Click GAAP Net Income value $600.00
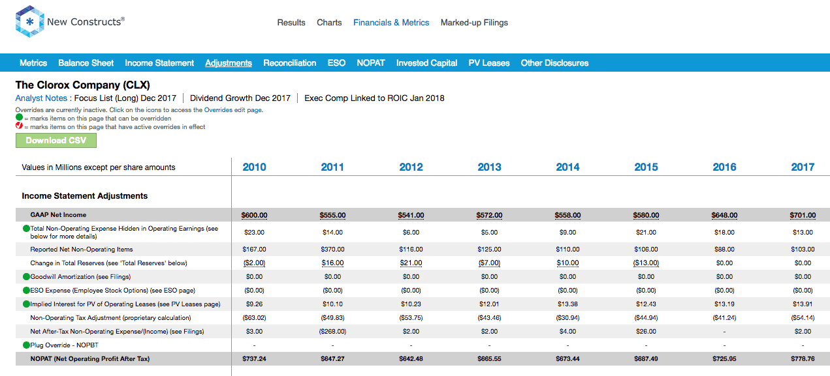Viewport: 830px width, 376px height. 254,216
